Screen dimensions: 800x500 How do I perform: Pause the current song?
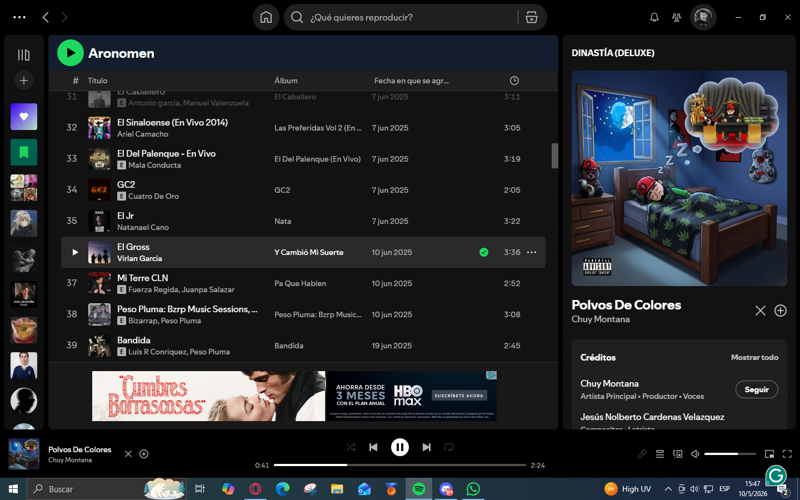coord(400,447)
